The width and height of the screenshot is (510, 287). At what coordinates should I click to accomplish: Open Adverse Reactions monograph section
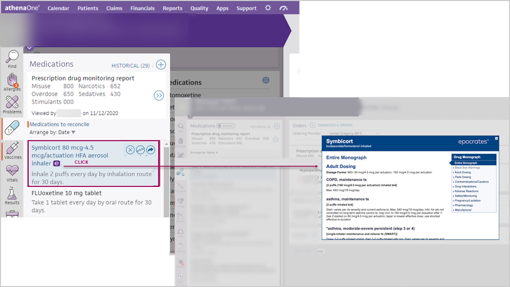coord(466,191)
